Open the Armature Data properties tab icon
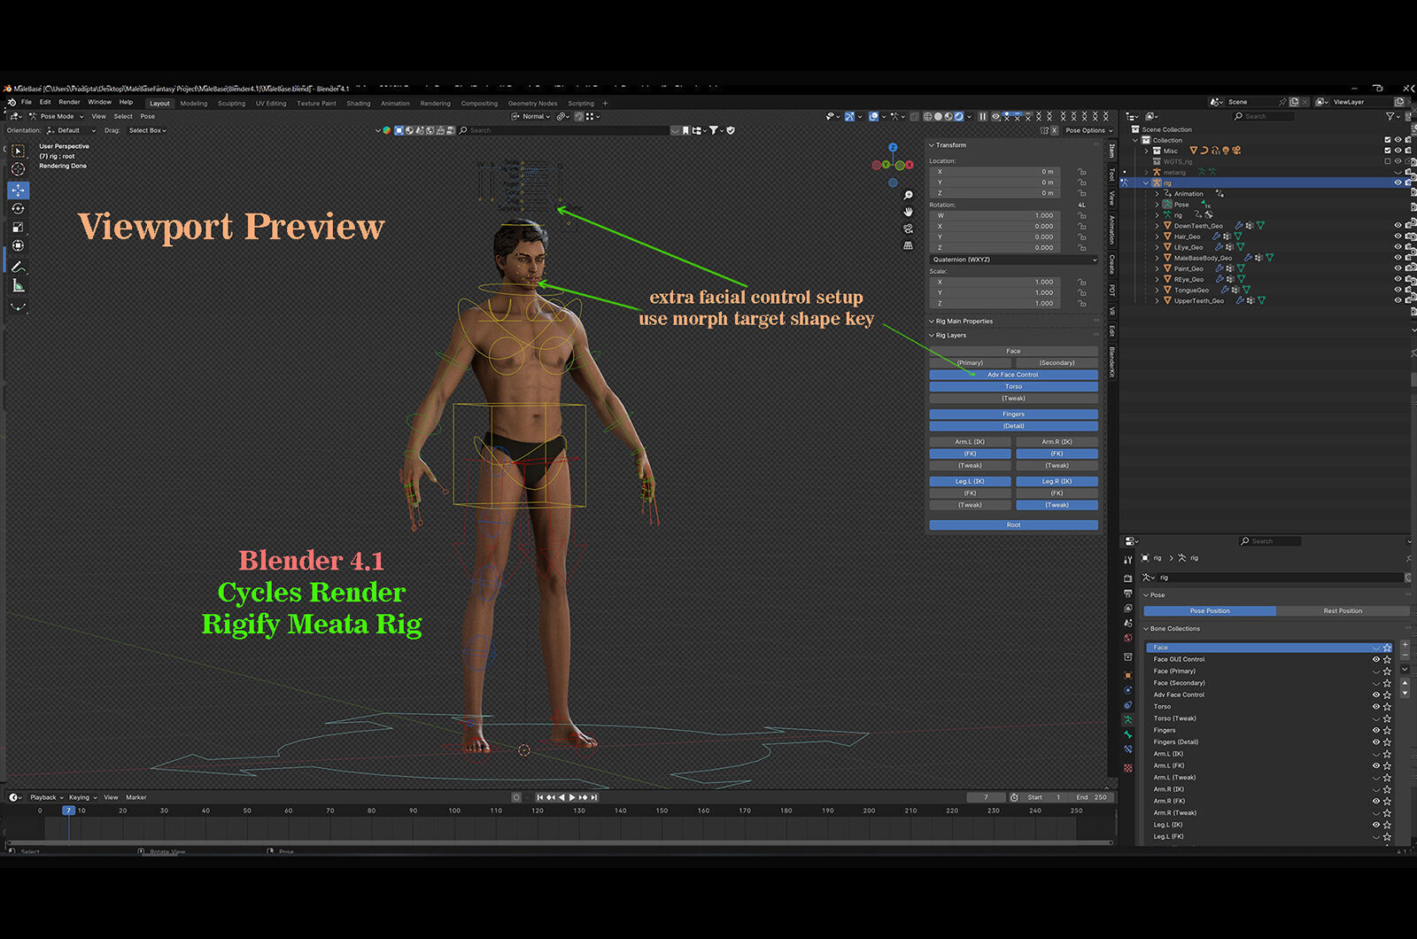 pyautogui.click(x=1127, y=720)
